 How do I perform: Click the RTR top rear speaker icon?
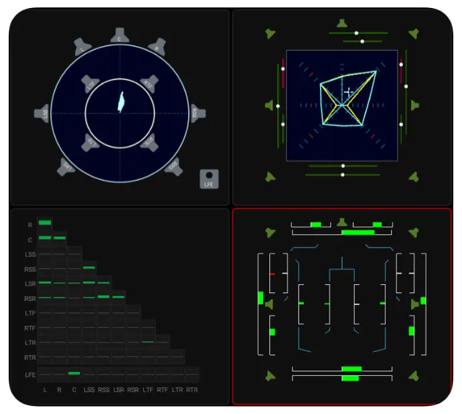(x=148, y=142)
